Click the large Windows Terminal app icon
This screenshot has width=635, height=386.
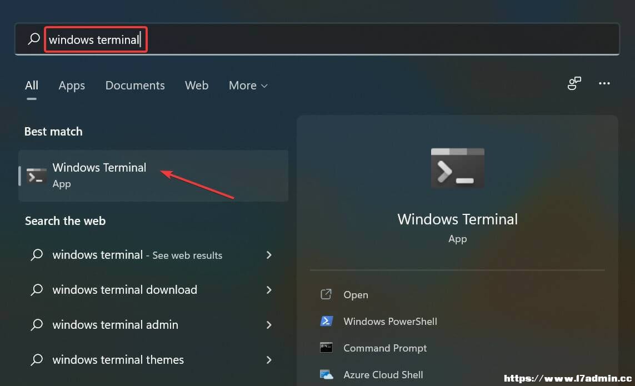click(x=458, y=168)
